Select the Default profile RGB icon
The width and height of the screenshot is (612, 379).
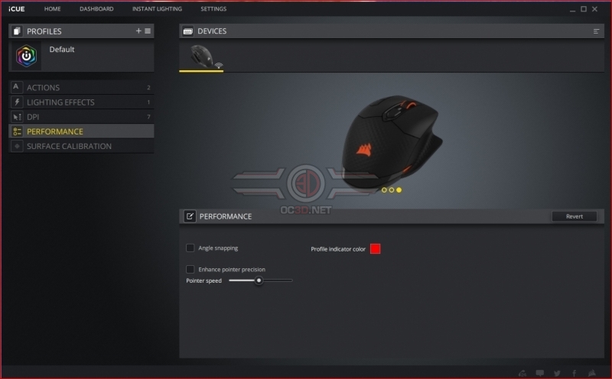(26, 56)
